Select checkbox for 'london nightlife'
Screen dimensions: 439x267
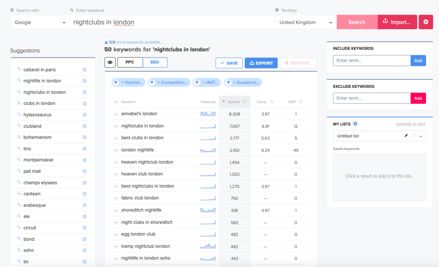coord(116,151)
